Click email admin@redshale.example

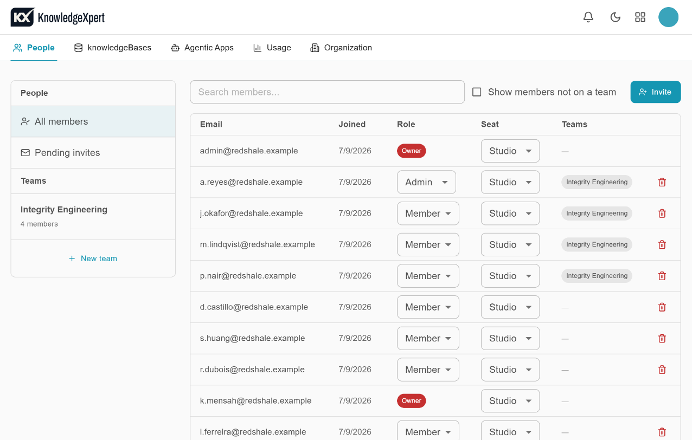[x=249, y=151]
